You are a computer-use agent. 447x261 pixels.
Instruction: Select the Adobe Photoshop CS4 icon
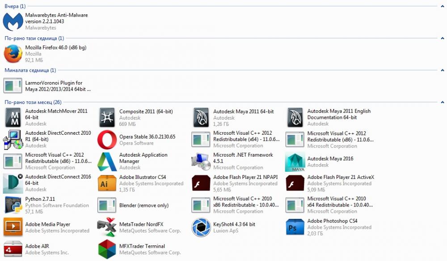(295, 227)
